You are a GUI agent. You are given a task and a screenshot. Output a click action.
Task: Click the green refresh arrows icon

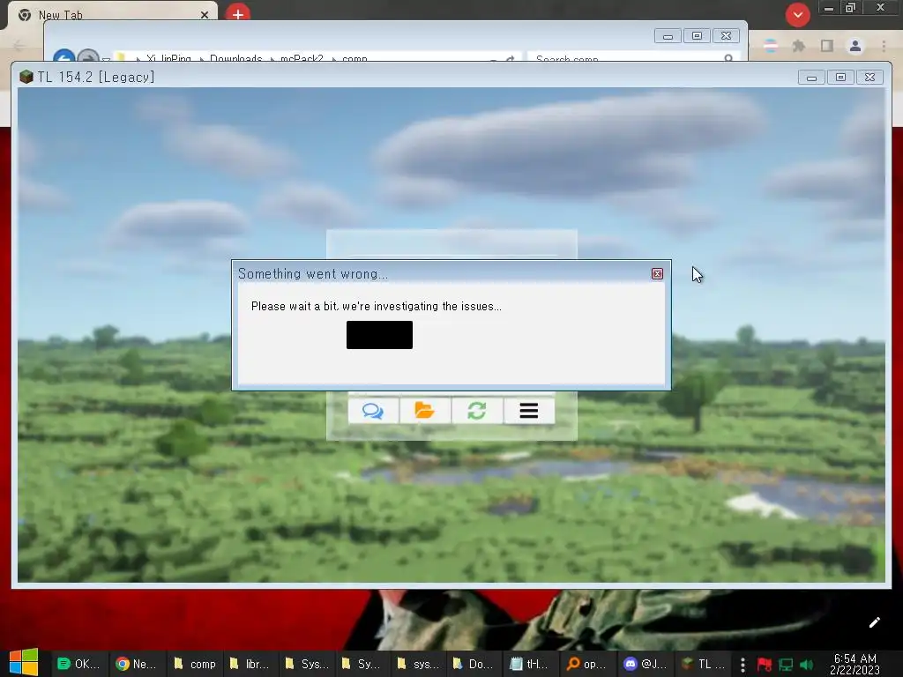tap(477, 411)
